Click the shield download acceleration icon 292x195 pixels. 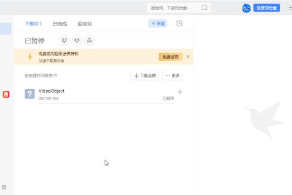tap(64, 40)
